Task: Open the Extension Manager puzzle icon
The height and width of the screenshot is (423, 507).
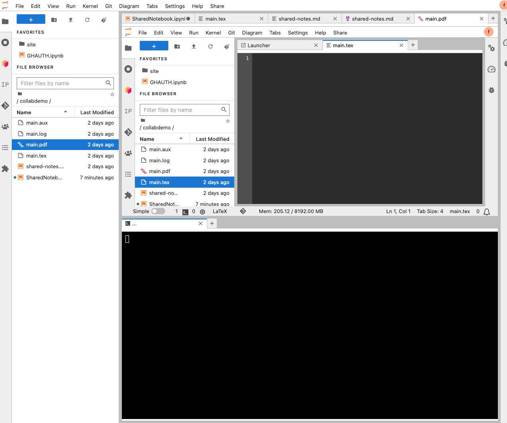Action: (5, 169)
